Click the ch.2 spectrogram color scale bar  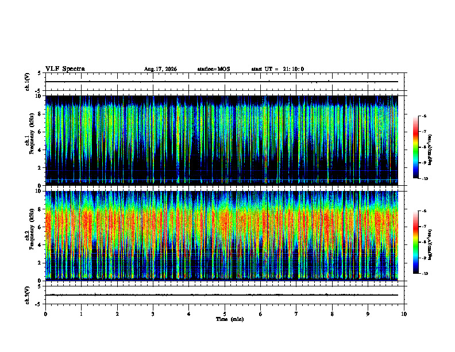(416, 242)
